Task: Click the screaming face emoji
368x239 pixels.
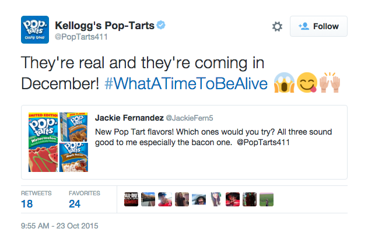Action: coord(284,83)
